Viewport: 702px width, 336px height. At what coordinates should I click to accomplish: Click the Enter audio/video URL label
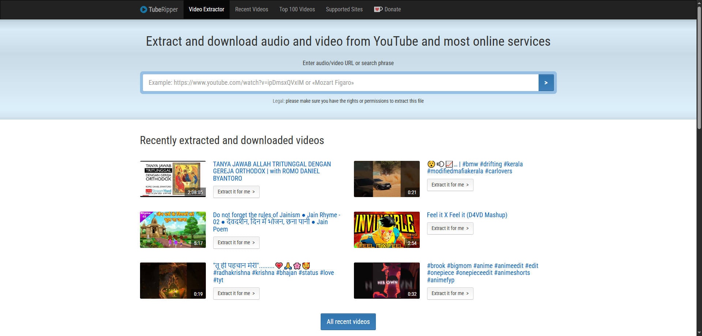tap(348, 63)
